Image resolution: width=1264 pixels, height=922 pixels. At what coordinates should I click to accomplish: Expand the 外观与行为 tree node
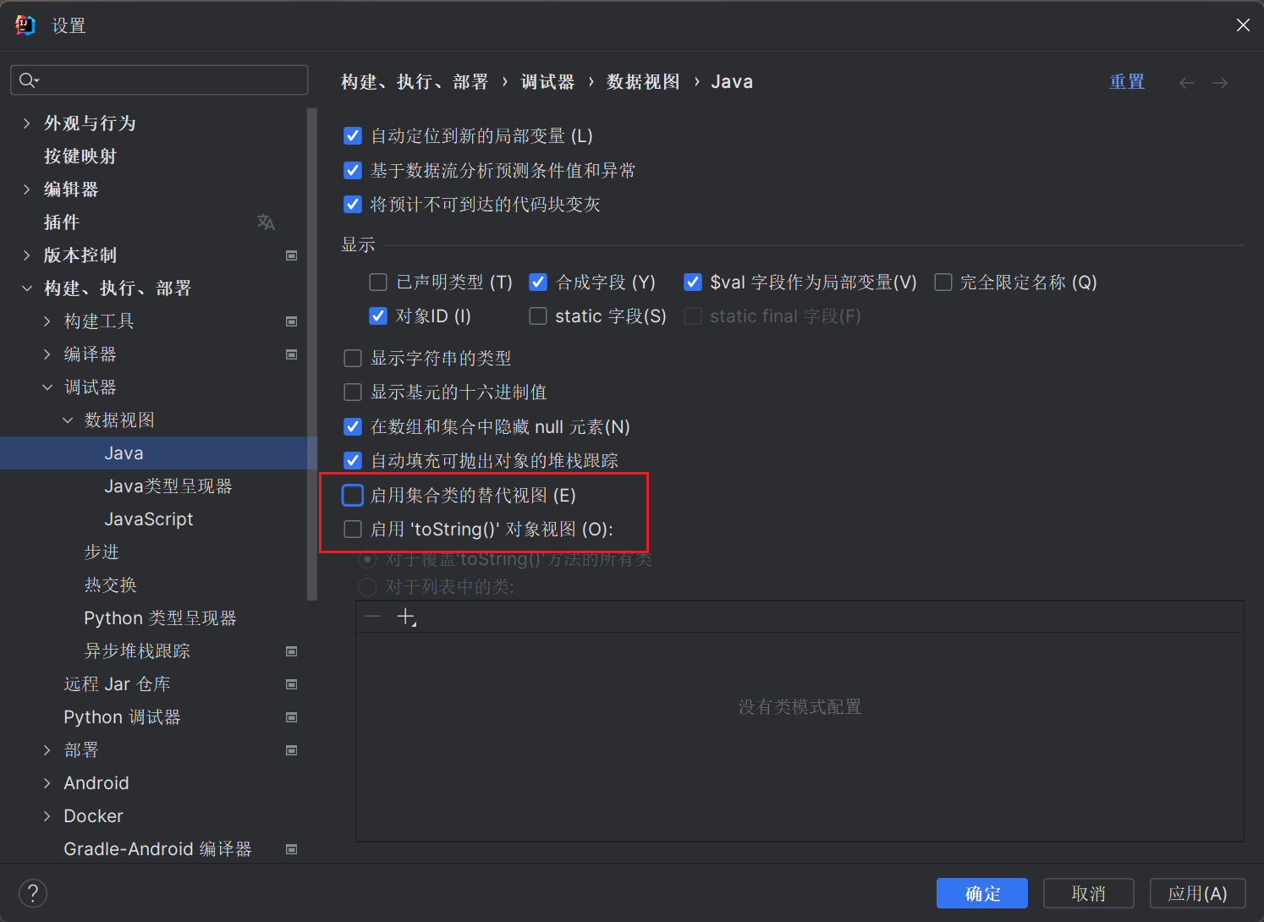(26, 123)
